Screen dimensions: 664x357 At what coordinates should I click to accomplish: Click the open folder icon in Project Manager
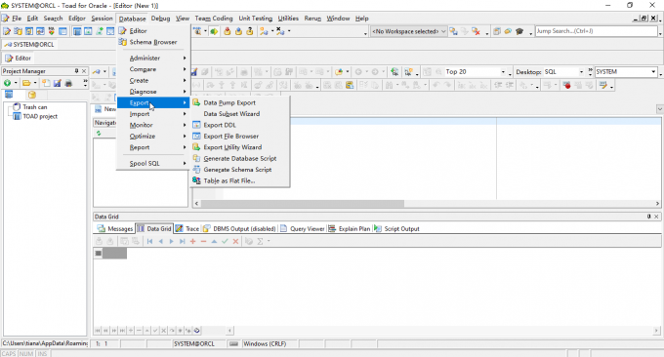coord(26,83)
